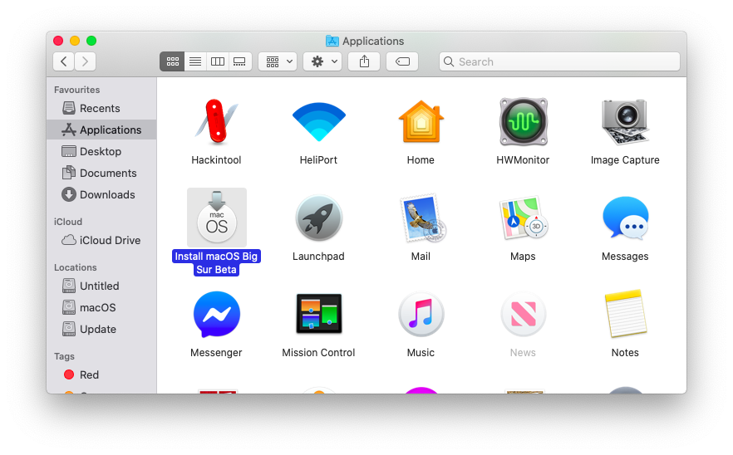The width and height of the screenshot is (733, 455).
Task: Open the Untitled volume in sidebar
Action: pyautogui.click(x=101, y=286)
